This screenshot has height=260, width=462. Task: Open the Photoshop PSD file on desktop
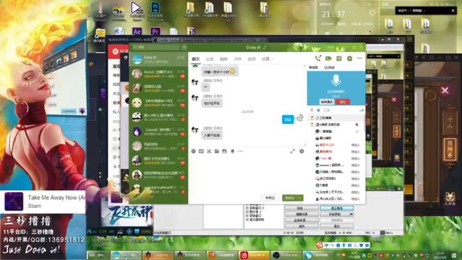click(x=155, y=11)
